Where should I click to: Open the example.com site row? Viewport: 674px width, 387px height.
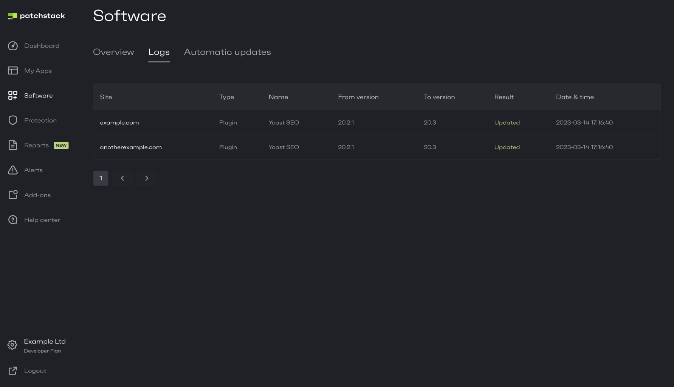[377, 122]
